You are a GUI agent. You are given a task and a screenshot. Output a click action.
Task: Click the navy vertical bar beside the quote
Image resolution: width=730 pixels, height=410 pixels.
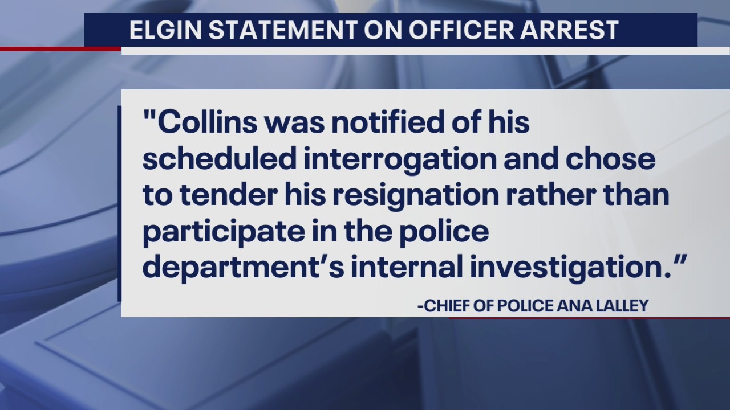119,203
